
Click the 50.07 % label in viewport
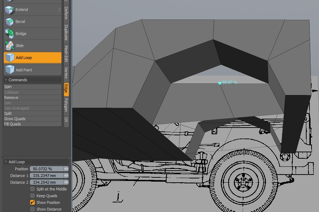[230, 82]
